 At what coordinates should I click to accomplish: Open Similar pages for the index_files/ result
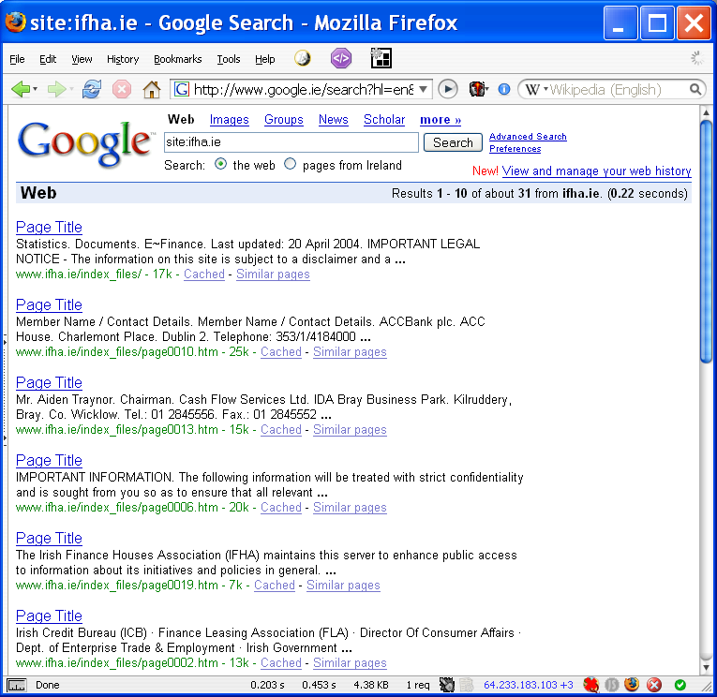pyautogui.click(x=273, y=274)
